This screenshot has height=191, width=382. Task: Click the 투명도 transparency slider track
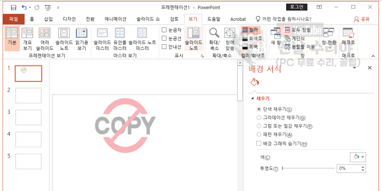(x=308, y=168)
